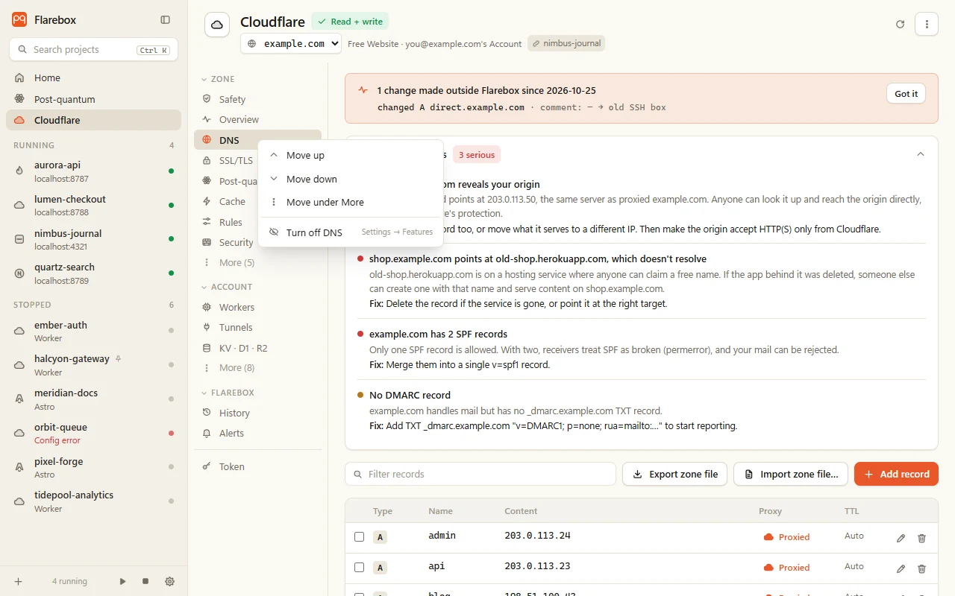Viewport: 955px width, 596px height.
Task: Select Cloudflare in left sidebar
Action: tap(93, 120)
